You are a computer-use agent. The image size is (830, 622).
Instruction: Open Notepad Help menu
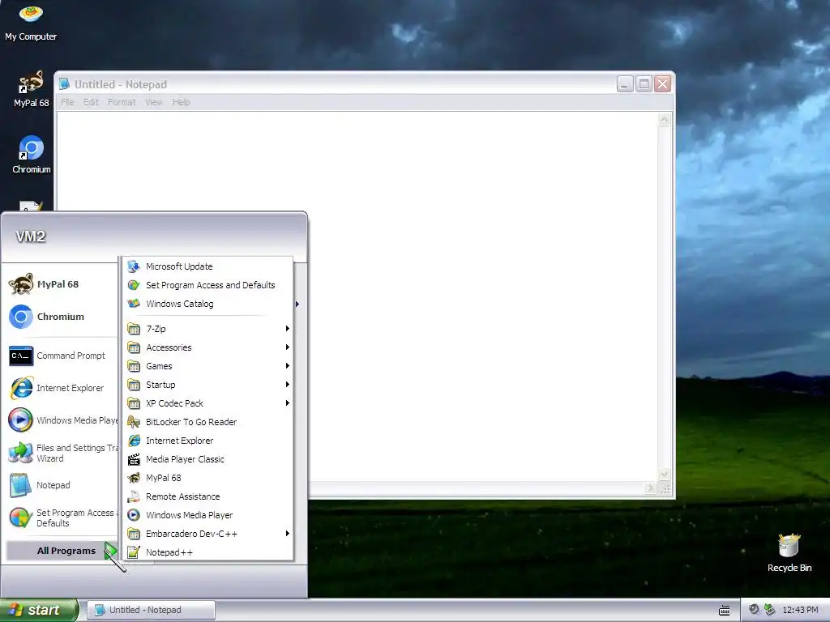[x=181, y=102]
